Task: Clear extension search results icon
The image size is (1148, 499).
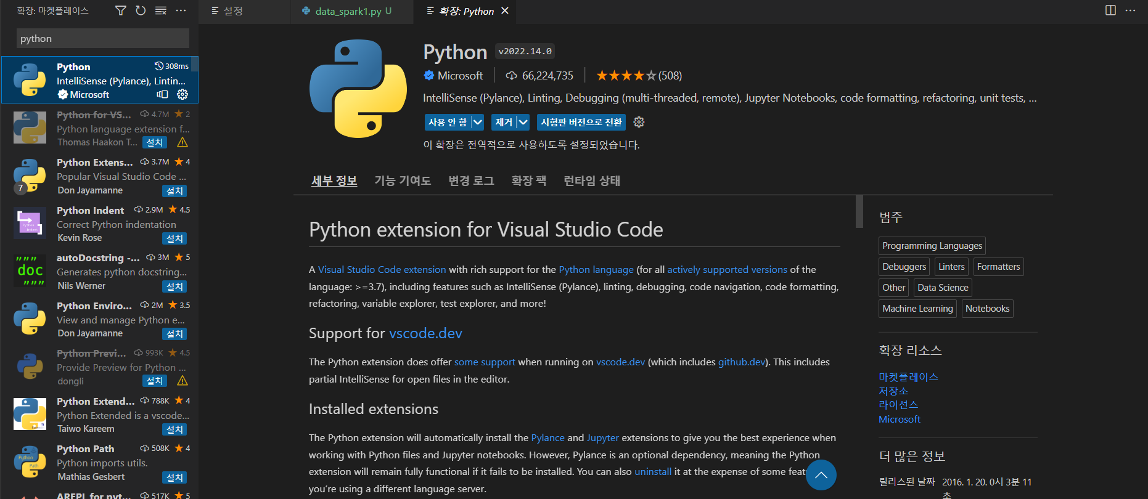Action: coord(160,10)
